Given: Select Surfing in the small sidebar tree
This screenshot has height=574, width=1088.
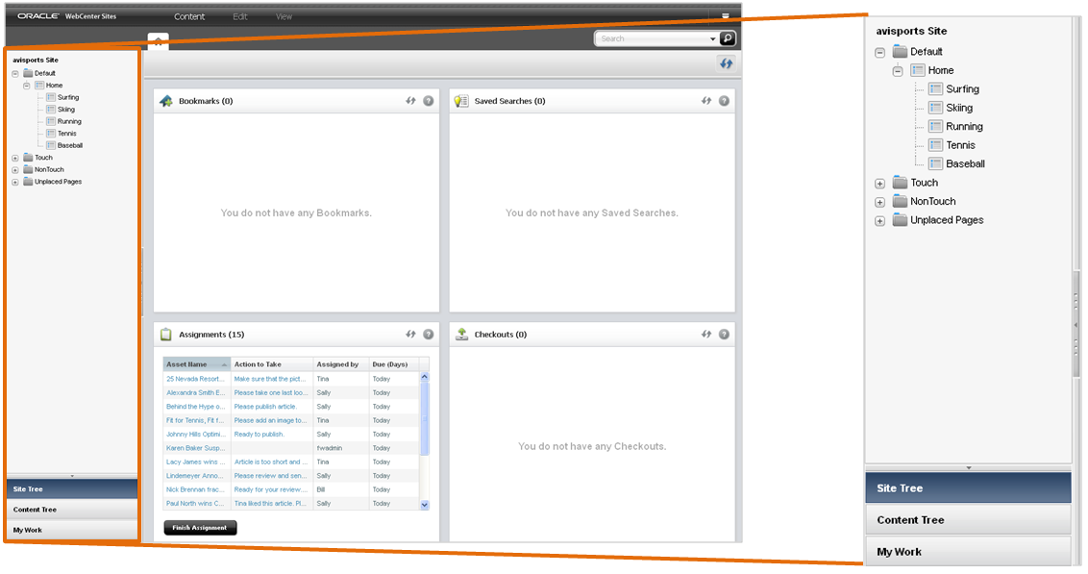Looking at the screenshot, I should [x=68, y=98].
